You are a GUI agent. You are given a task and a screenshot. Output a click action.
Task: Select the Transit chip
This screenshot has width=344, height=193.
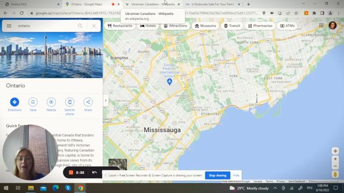[x=232, y=26]
